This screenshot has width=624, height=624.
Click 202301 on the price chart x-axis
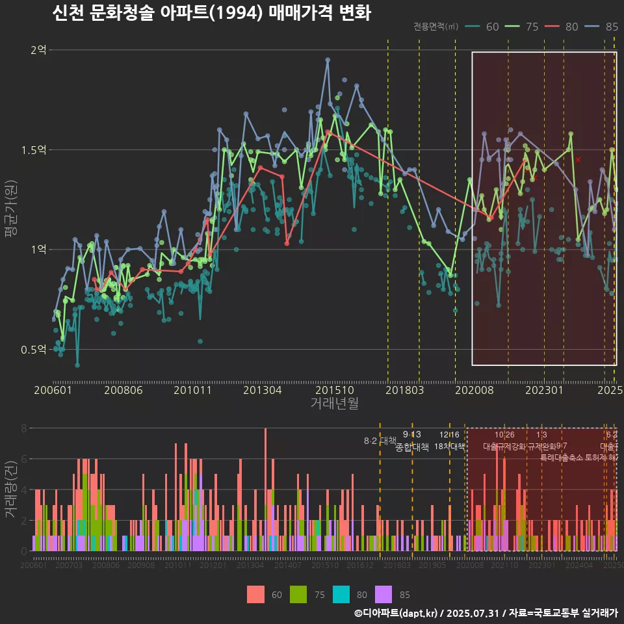click(545, 390)
